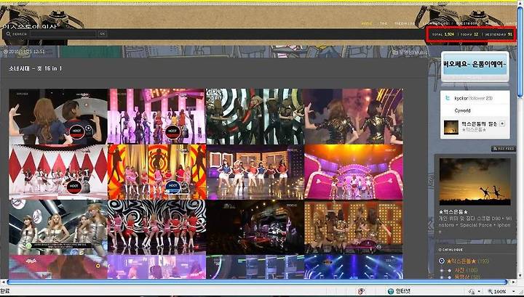Screen dimensions: 524x297
Task: Click the 완료 status bar text
Action: pos(4,291)
